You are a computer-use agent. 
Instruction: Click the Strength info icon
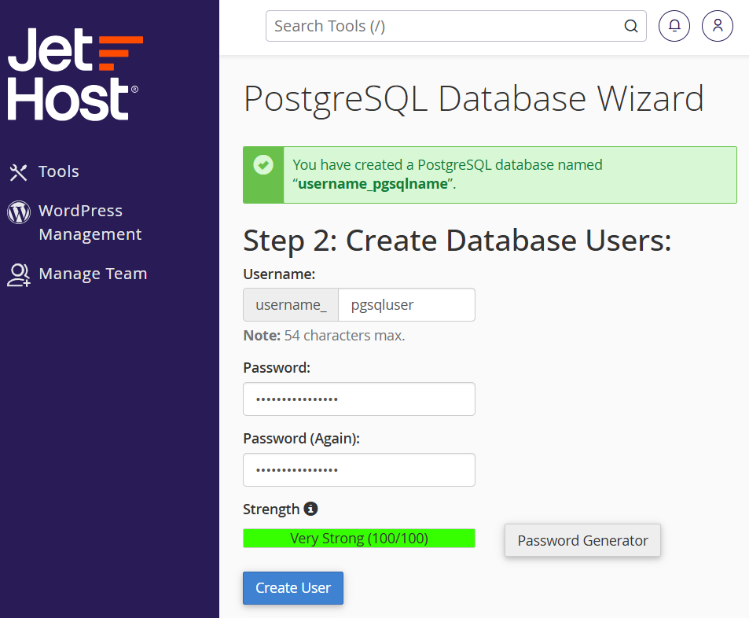coord(310,509)
